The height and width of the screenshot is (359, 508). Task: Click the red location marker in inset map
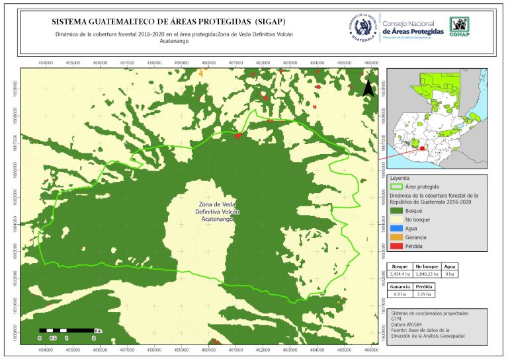(x=422, y=149)
